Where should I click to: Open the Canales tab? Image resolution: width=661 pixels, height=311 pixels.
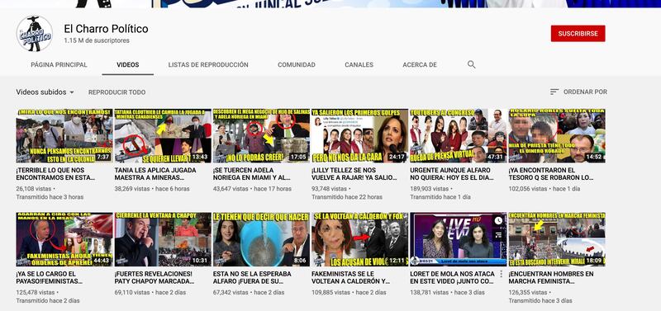359,65
